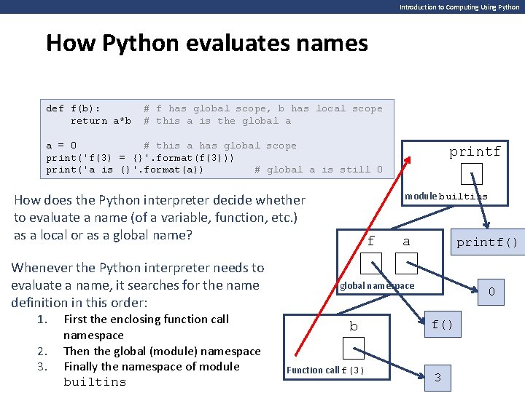Click comment '# global a is still 0'

click(x=319, y=170)
